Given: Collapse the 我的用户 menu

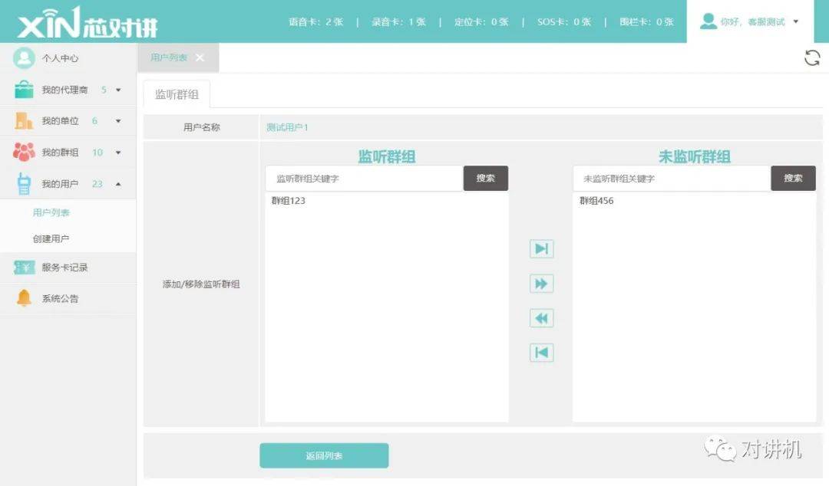Looking at the screenshot, I should (x=68, y=184).
